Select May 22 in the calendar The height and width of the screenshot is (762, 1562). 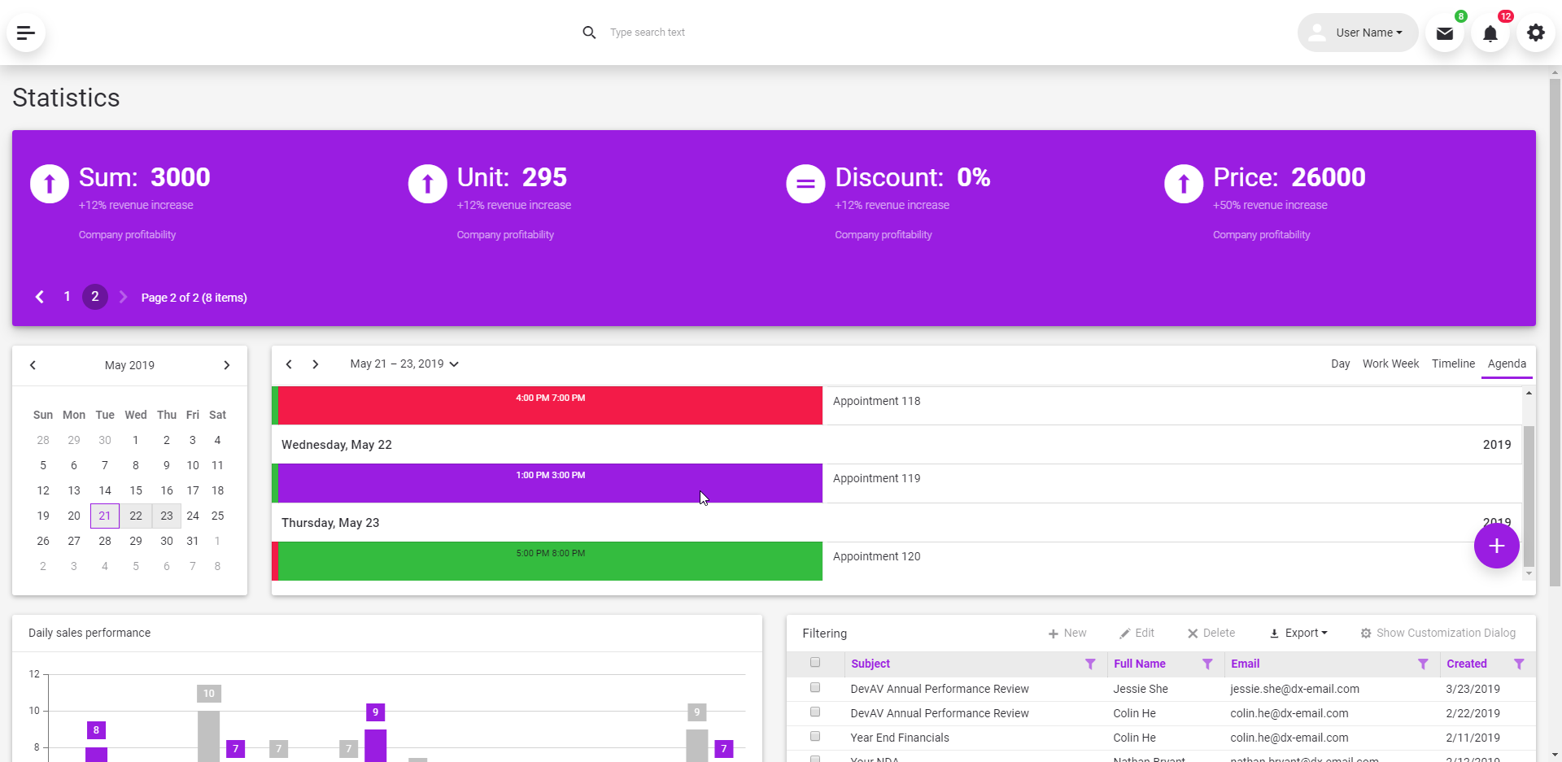click(136, 516)
